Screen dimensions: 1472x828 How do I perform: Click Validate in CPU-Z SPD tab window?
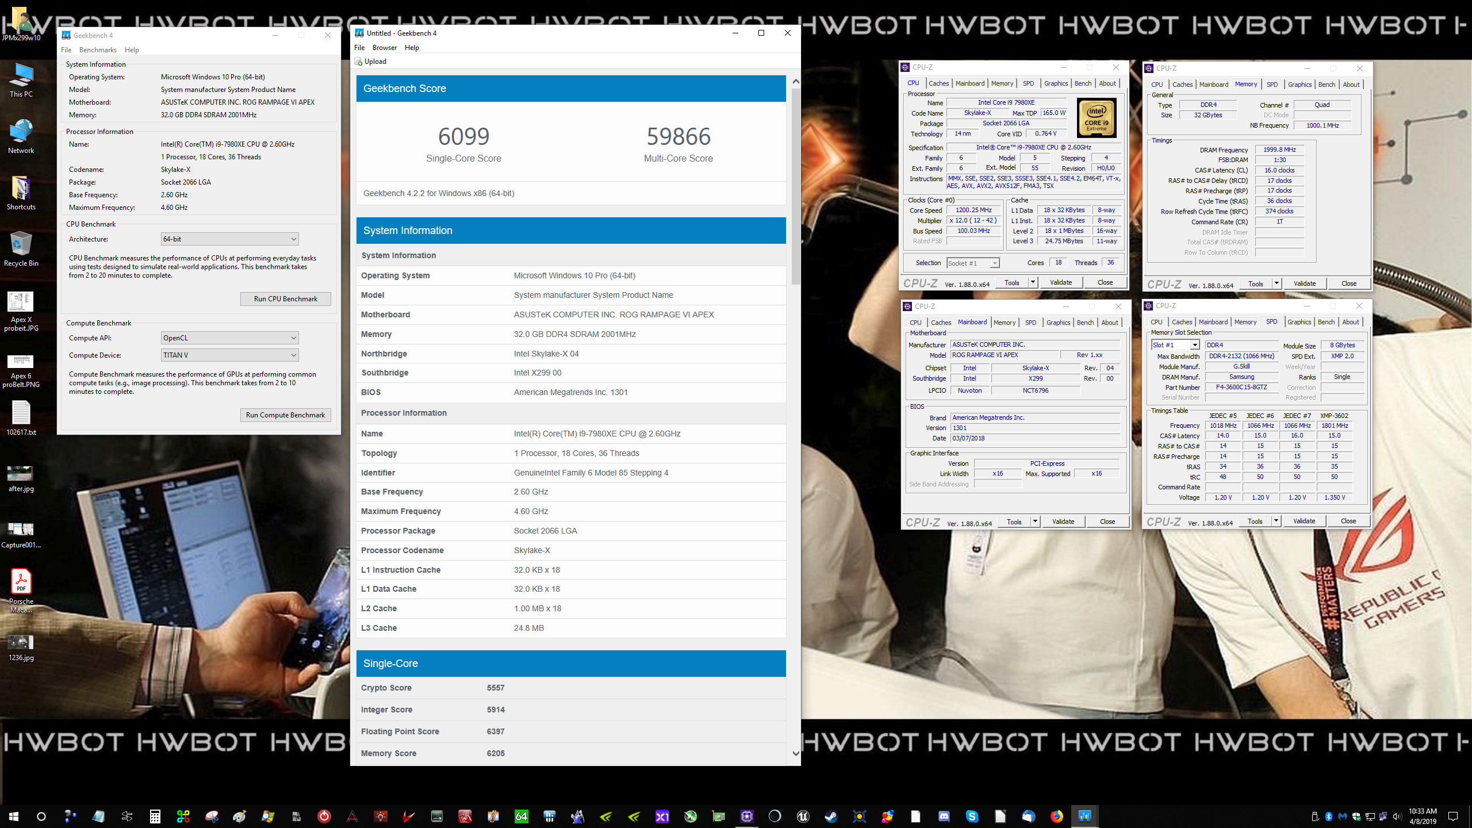(1304, 521)
